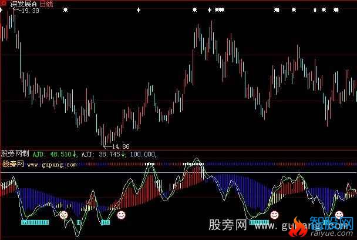Click the 100.000 indicator value
The height and width of the screenshot is (240, 357).
pos(143,154)
